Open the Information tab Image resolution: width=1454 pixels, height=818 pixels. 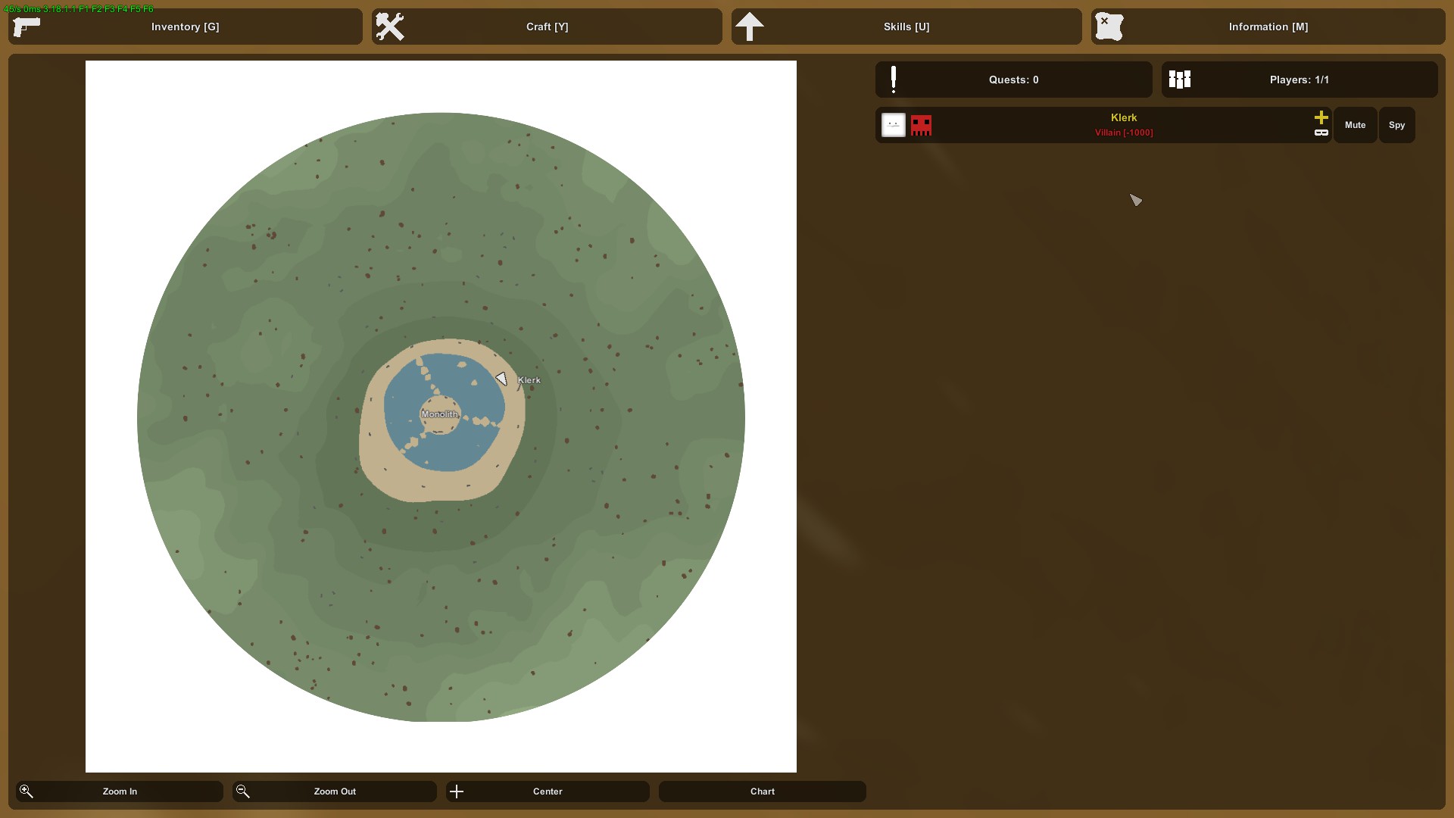click(1268, 27)
